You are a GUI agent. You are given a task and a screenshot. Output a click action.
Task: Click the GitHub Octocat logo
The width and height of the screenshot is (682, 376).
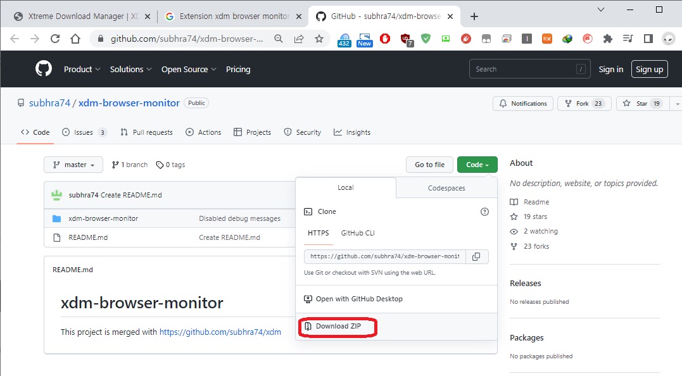point(44,68)
